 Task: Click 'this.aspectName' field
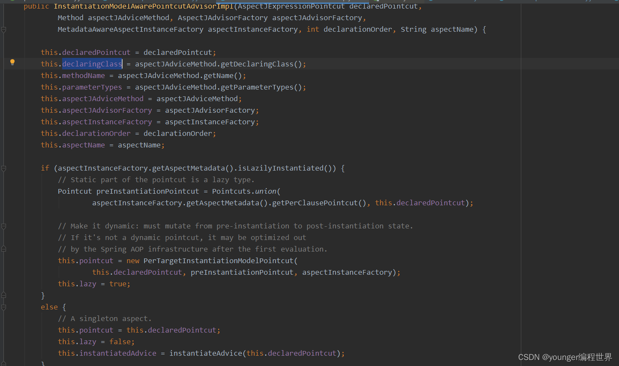click(73, 145)
